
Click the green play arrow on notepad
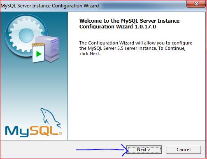pos(39,54)
